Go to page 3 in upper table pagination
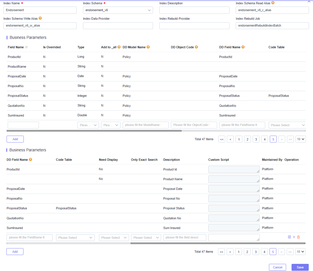 256,139
